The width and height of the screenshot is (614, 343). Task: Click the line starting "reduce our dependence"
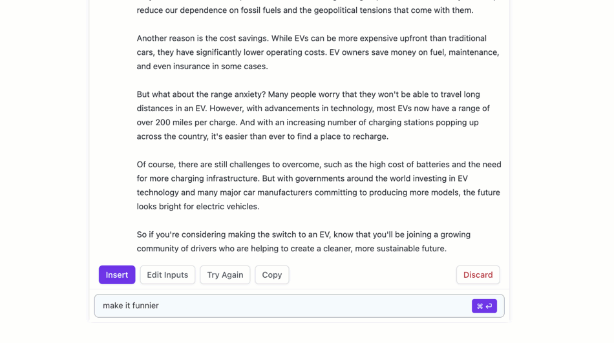coord(305,10)
